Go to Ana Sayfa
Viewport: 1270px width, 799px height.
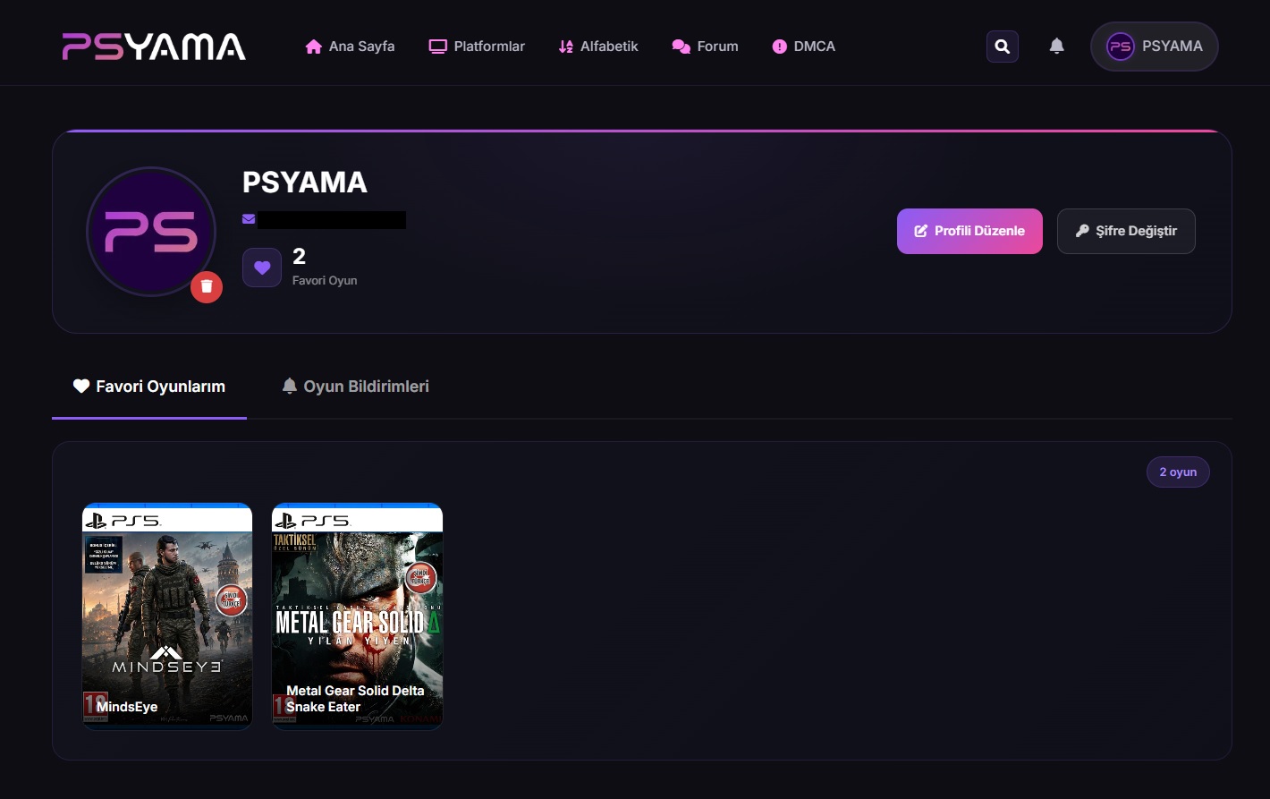point(350,47)
